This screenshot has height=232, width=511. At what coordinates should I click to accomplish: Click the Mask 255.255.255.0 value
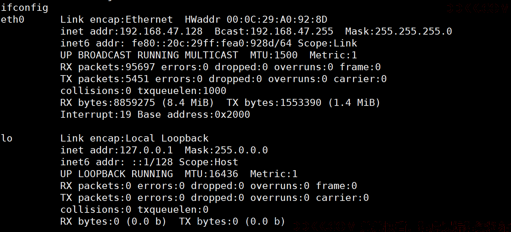(x=398, y=31)
